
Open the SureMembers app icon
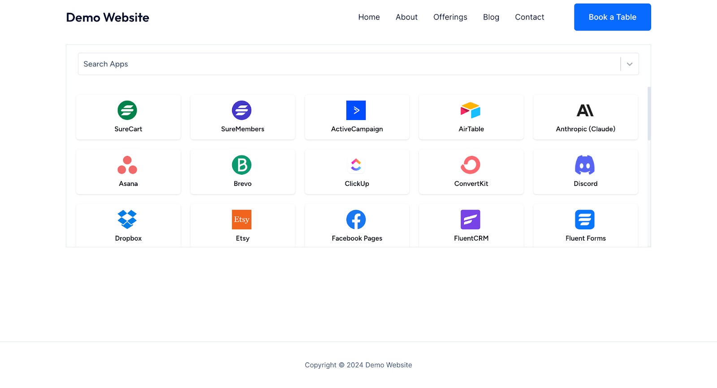tap(242, 110)
